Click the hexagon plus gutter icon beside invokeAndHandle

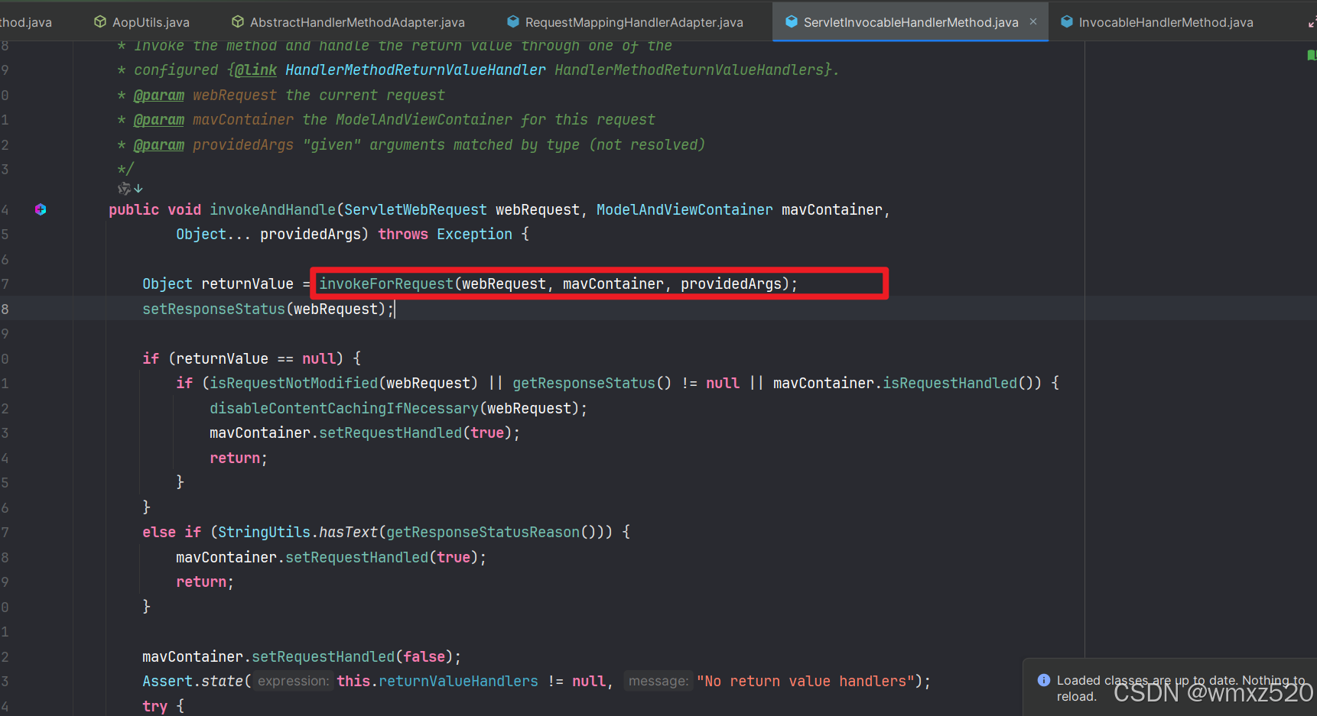(41, 209)
